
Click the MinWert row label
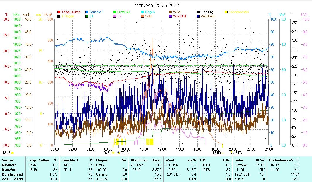click(9, 165)
